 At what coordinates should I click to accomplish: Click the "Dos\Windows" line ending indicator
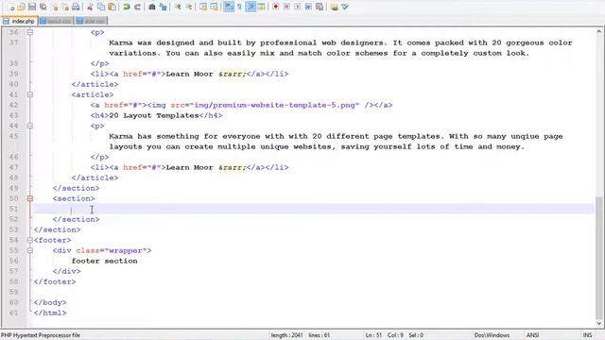[x=492, y=335]
